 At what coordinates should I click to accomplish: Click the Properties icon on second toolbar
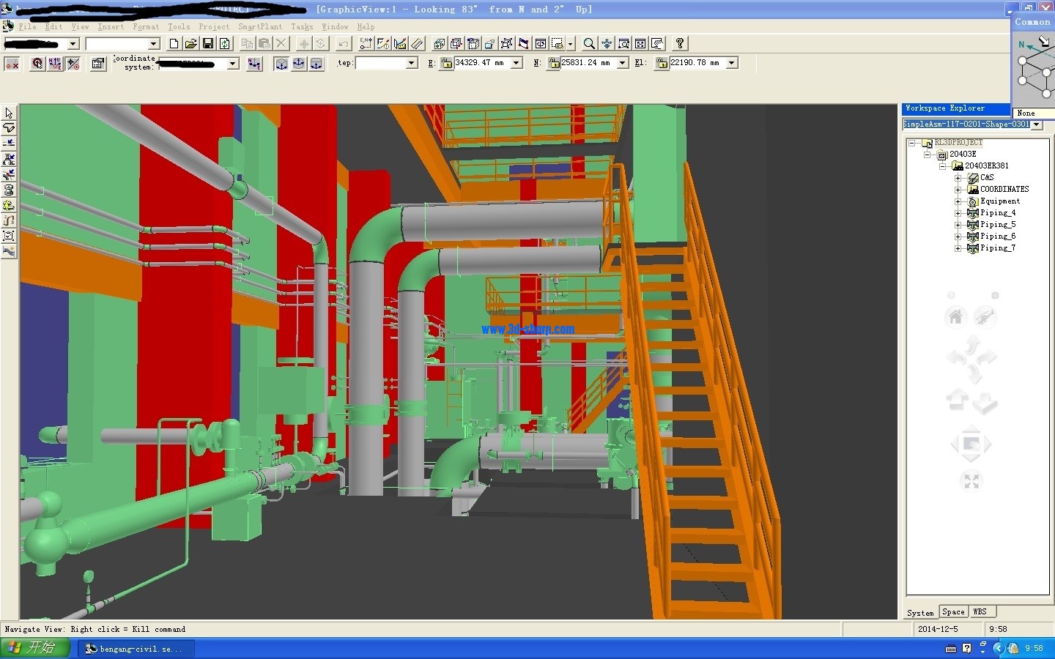(98, 64)
